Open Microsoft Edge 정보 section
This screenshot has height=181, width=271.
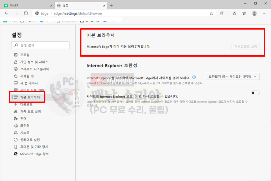point(34,154)
